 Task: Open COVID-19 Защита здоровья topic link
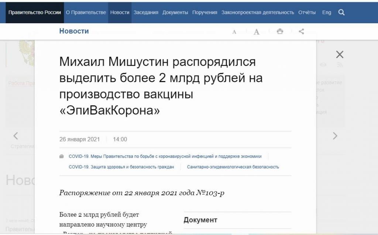pos(121,167)
